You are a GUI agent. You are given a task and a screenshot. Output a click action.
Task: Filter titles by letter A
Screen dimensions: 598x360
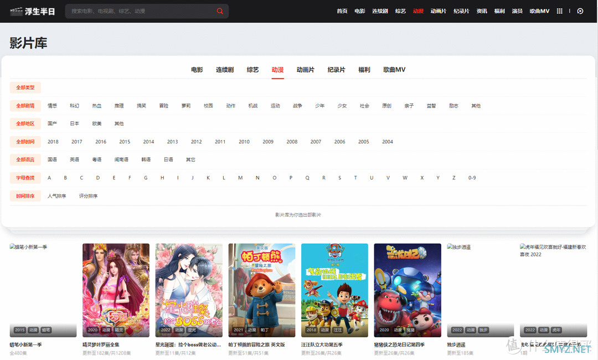point(49,178)
